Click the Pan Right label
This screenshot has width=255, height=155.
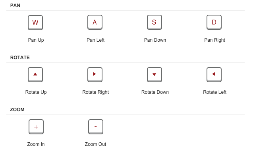[x=214, y=40]
